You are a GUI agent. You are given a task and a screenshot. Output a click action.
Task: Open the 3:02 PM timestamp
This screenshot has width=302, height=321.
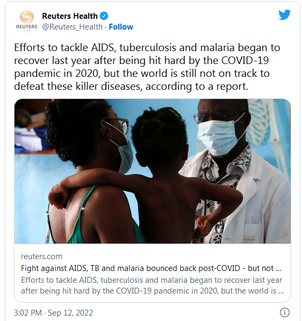[x=28, y=313]
